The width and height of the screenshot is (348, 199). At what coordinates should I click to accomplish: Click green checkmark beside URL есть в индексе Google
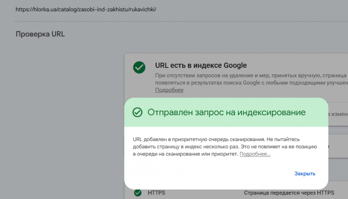pos(139,67)
